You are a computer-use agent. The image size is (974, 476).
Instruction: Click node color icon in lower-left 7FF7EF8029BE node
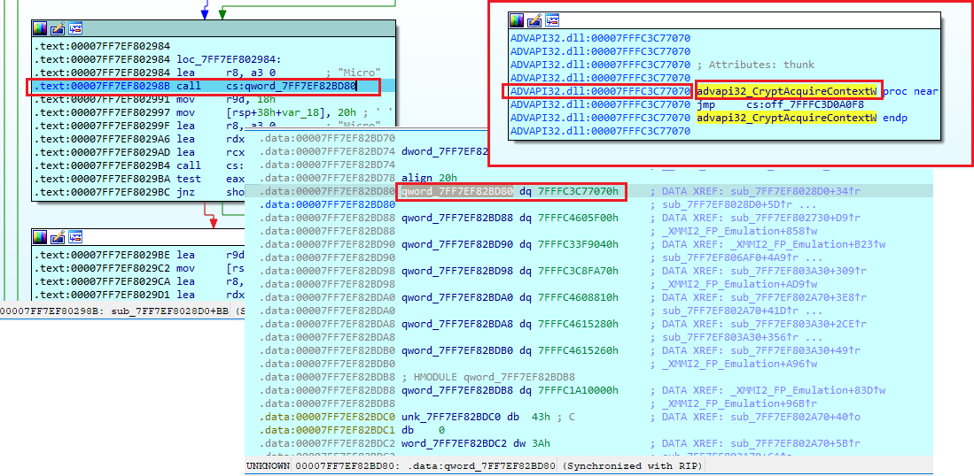pyautogui.click(x=40, y=237)
